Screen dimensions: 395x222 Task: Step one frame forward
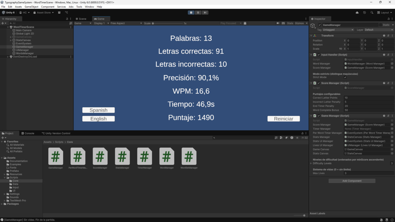(205, 12)
